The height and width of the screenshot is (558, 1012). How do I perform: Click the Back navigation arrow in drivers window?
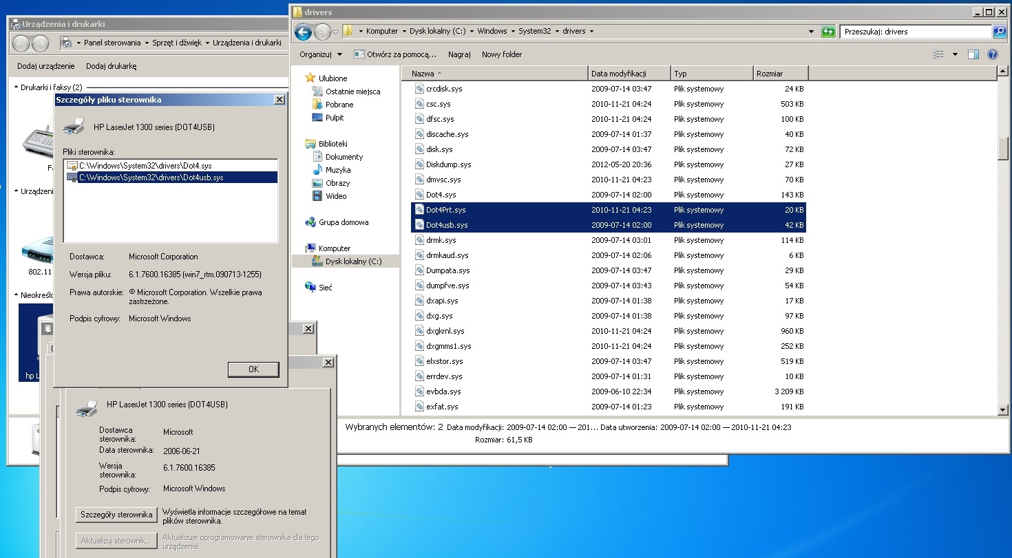[303, 32]
